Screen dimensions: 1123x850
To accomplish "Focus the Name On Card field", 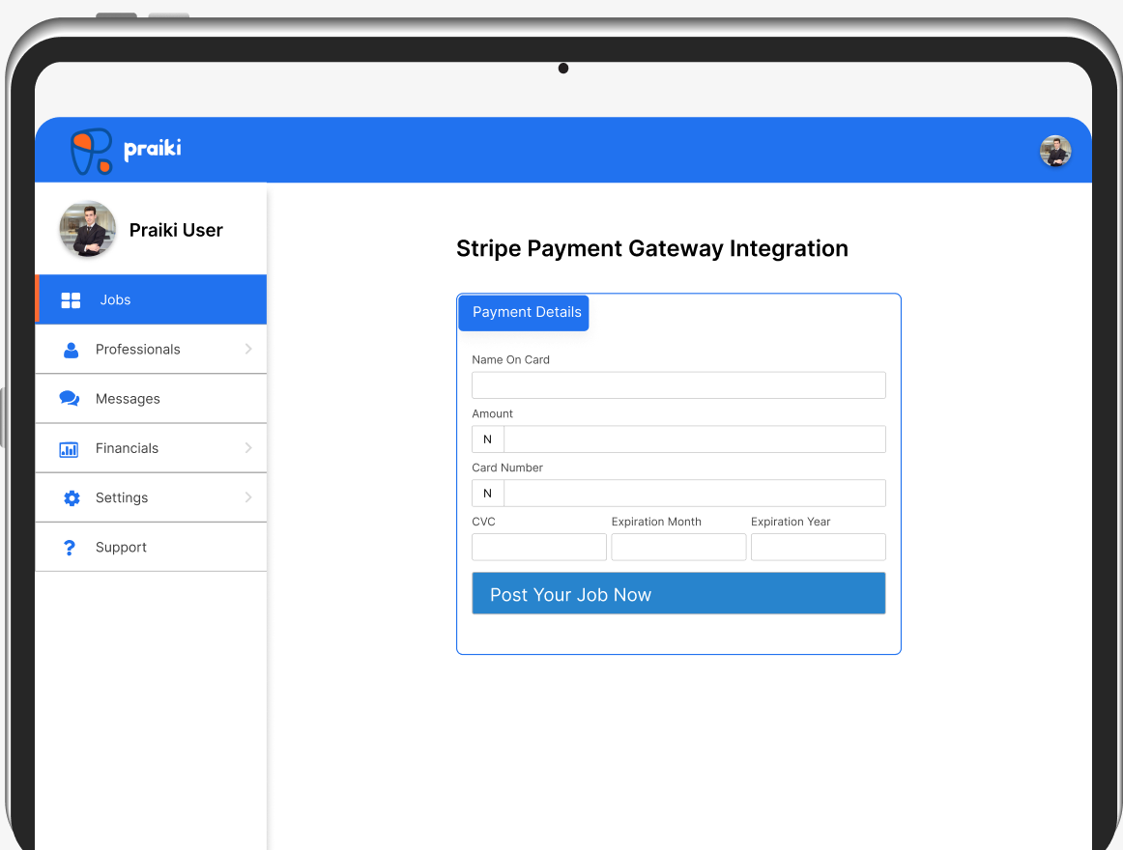I will point(678,385).
